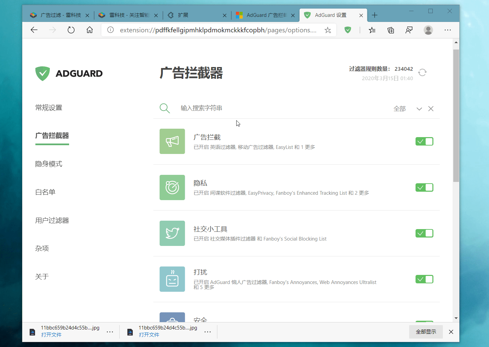Turn off the 隐私 filter toggle
Image resolution: width=489 pixels, height=347 pixels.
(424, 187)
